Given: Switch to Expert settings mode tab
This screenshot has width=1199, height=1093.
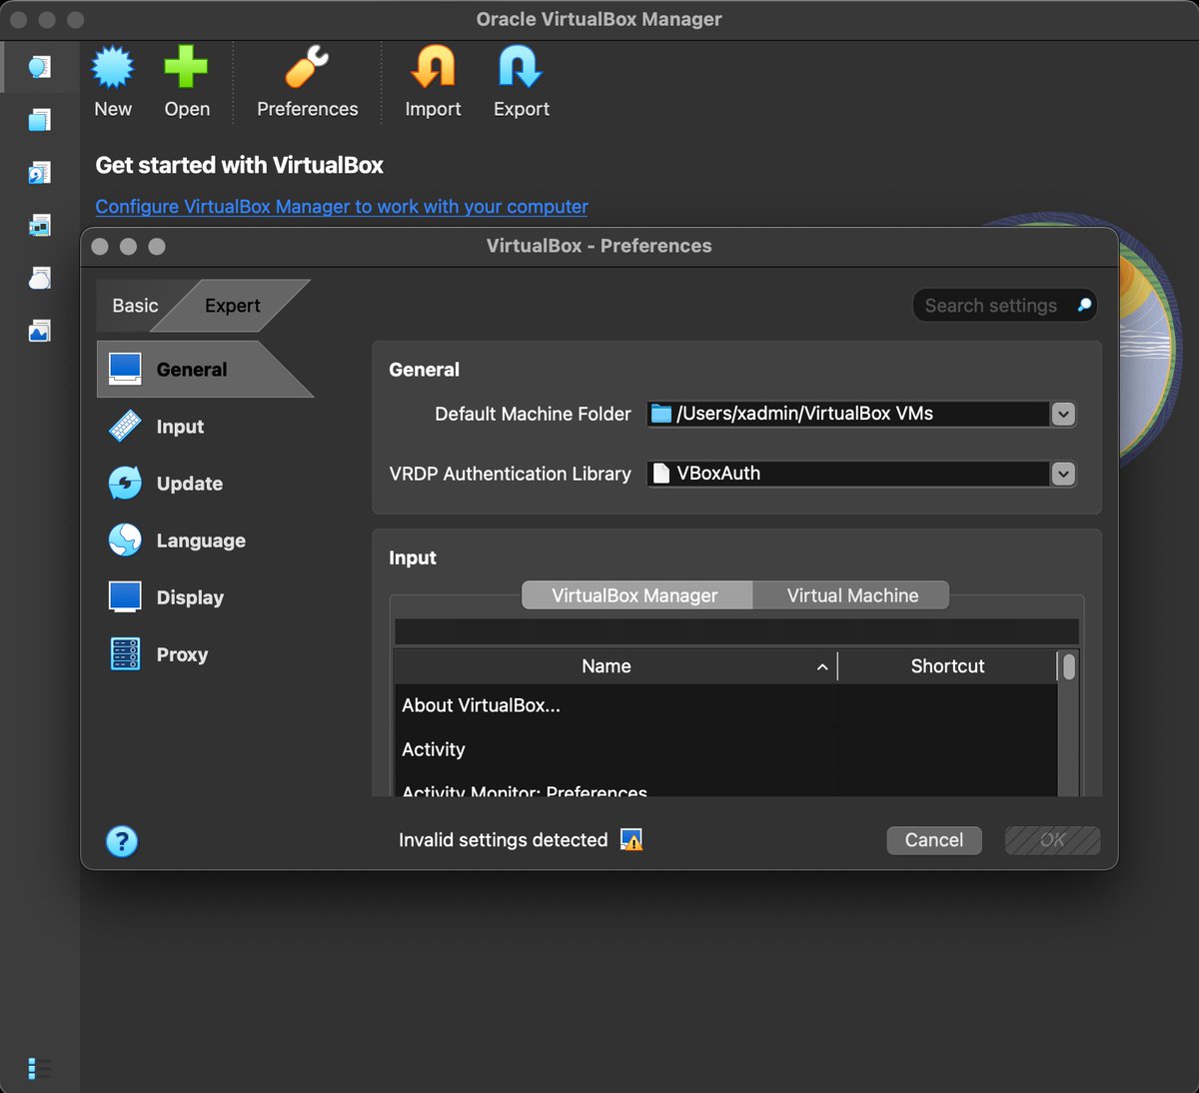Looking at the screenshot, I should coord(233,306).
